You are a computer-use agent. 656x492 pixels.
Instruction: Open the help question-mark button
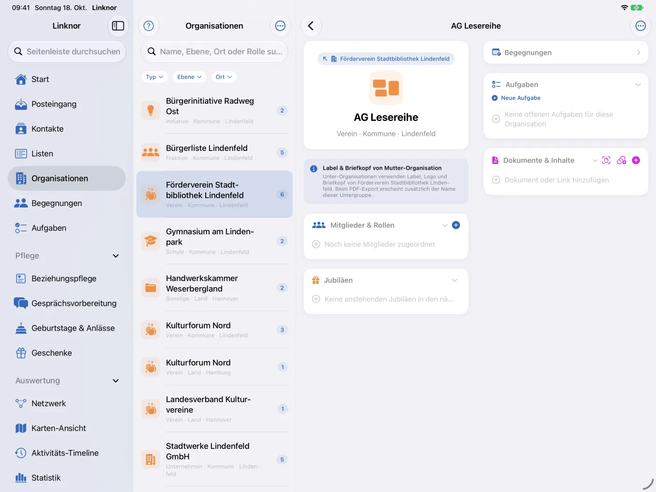[149, 26]
